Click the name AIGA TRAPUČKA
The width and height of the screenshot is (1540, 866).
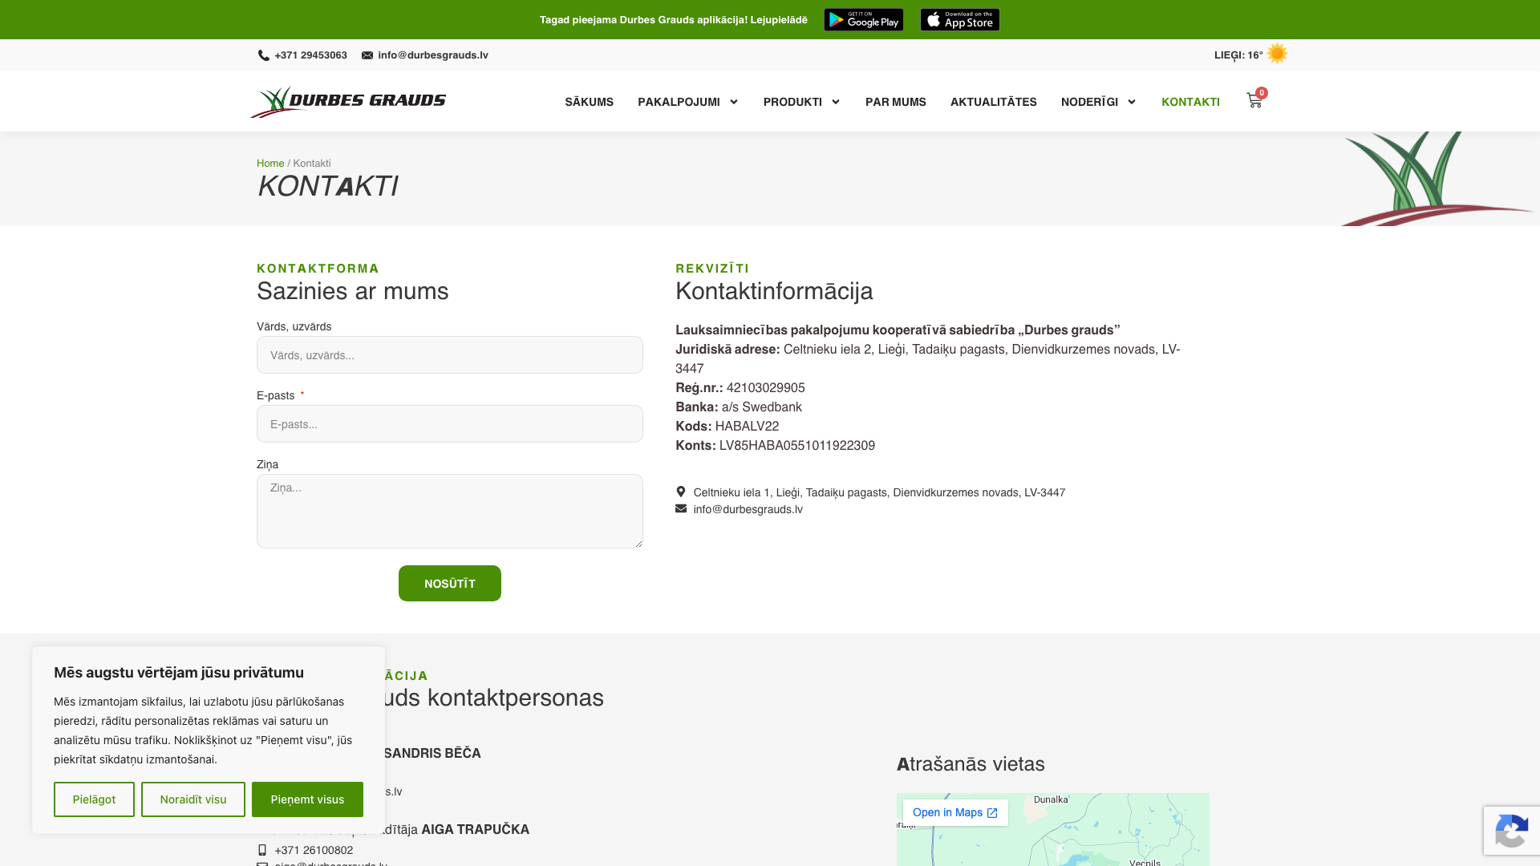click(x=475, y=830)
